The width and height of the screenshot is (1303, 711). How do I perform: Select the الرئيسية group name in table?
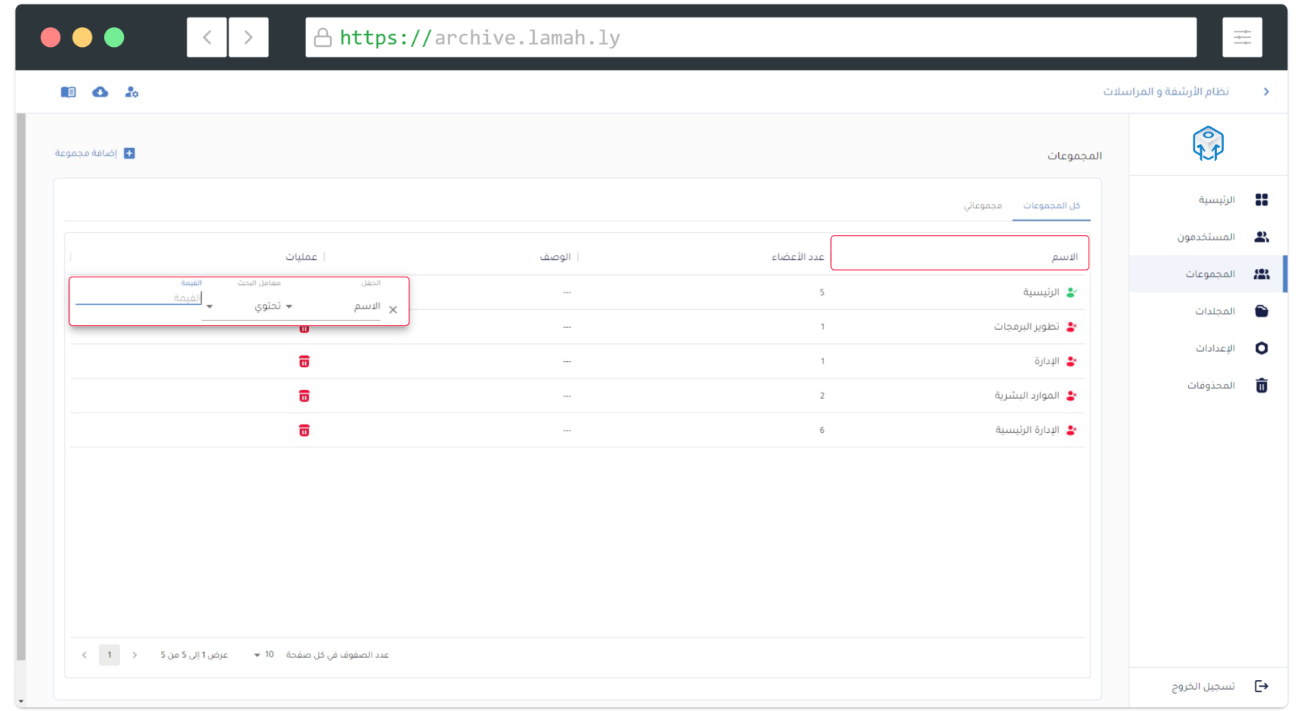(1041, 292)
